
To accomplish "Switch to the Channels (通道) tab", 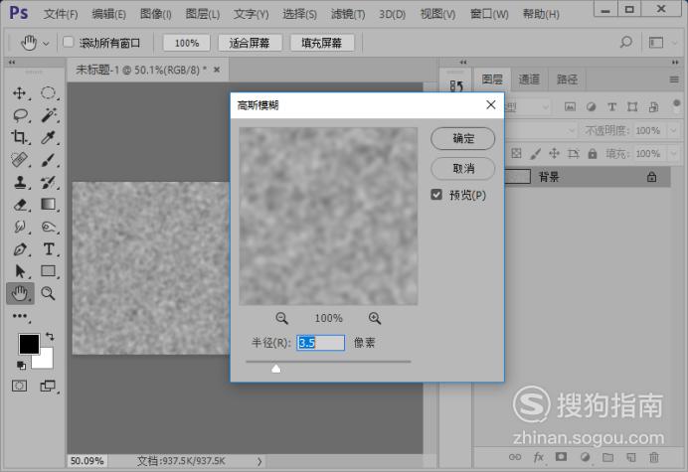I will [529, 79].
